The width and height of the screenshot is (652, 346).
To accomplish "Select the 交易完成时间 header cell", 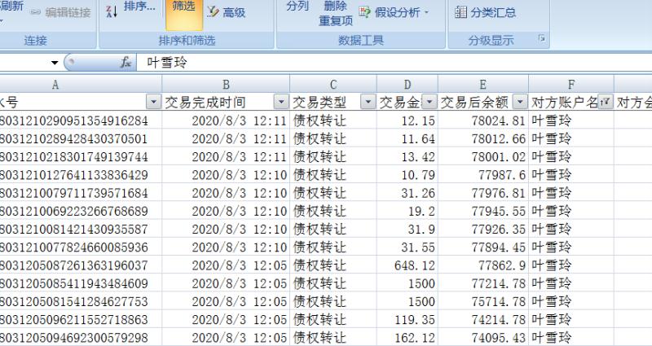I will click(226, 102).
